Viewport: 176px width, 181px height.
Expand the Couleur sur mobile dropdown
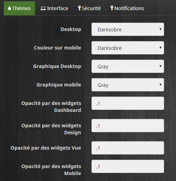coord(128,48)
